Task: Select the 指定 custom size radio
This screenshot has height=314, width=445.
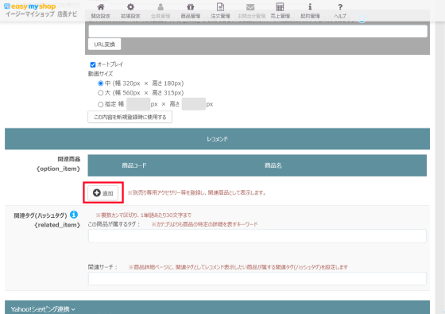Action: [x=100, y=104]
